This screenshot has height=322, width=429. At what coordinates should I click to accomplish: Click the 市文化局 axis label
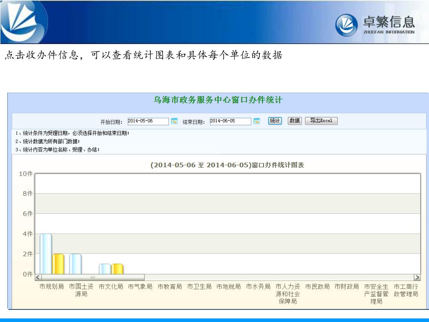111,287
